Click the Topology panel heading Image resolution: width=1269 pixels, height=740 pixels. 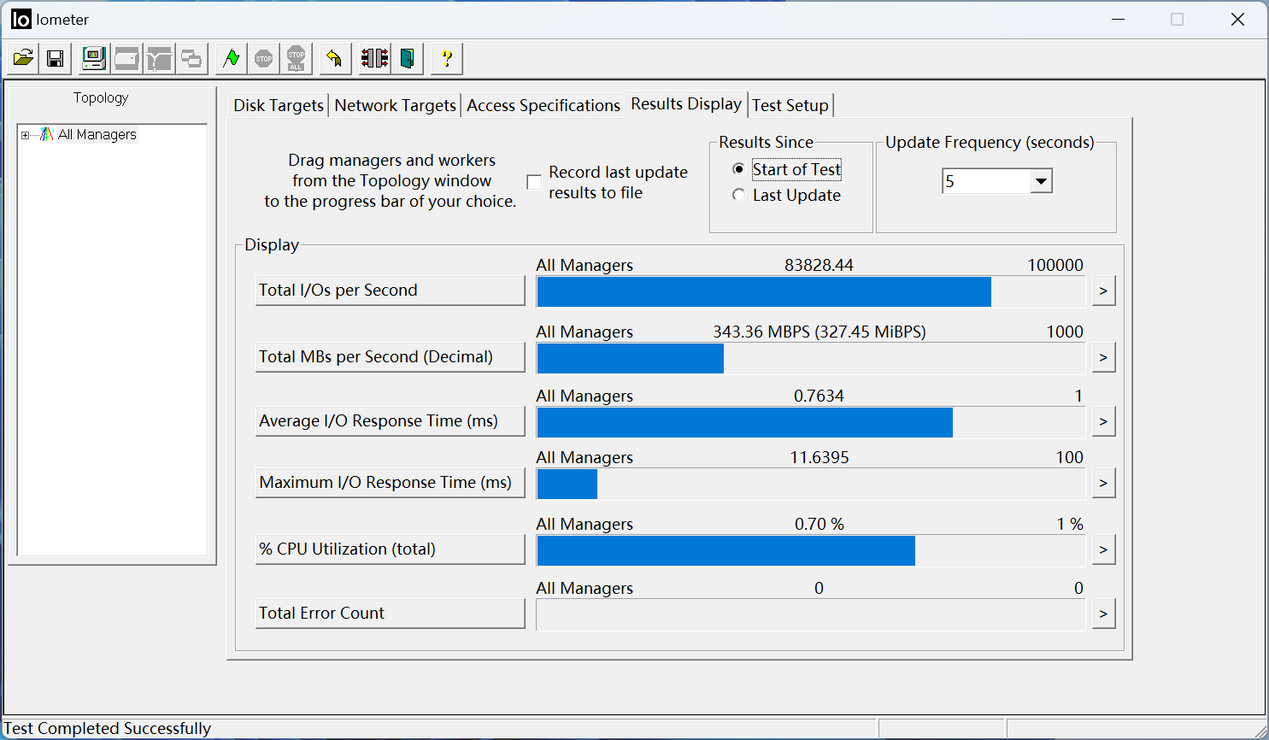point(101,97)
